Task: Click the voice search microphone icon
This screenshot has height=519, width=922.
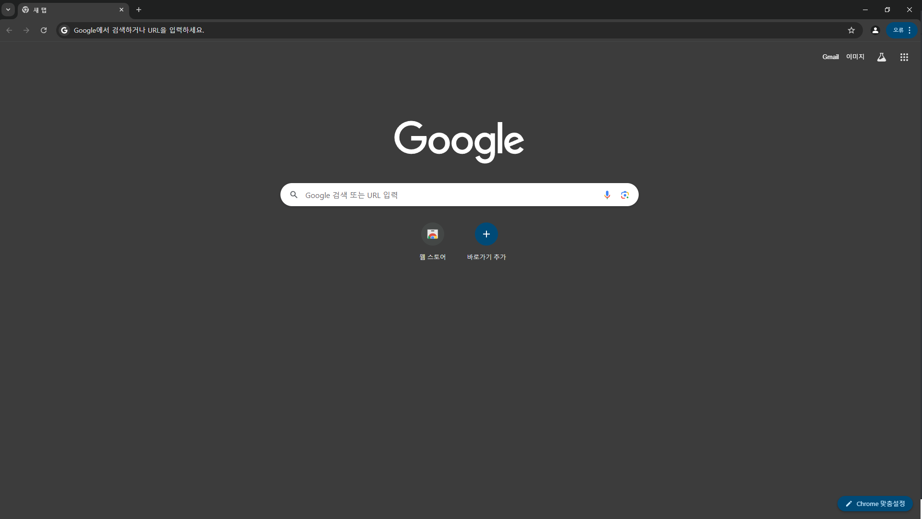Action: tap(607, 195)
